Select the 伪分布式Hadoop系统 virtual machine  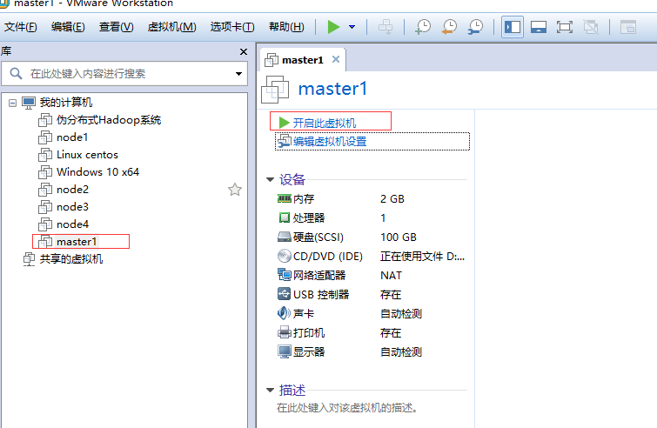(109, 120)
